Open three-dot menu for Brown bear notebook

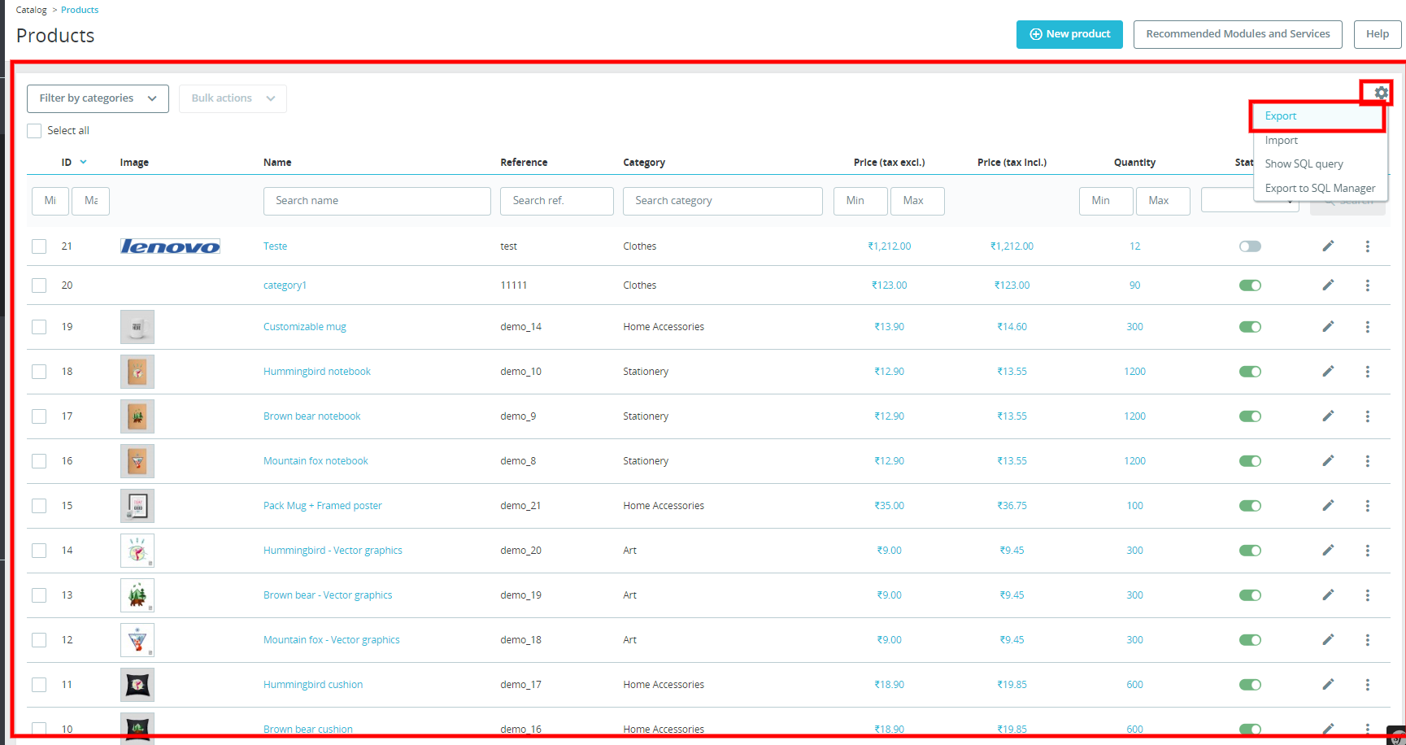point(1368,416)
